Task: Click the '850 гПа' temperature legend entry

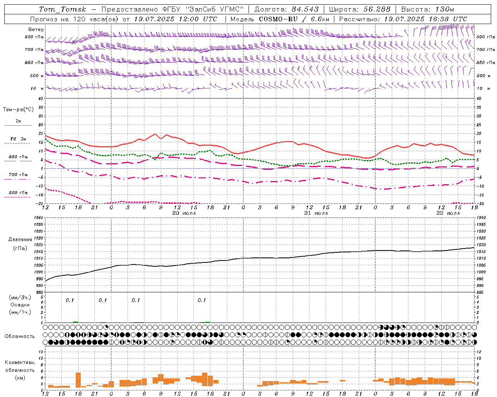Action: pos(18,157)
